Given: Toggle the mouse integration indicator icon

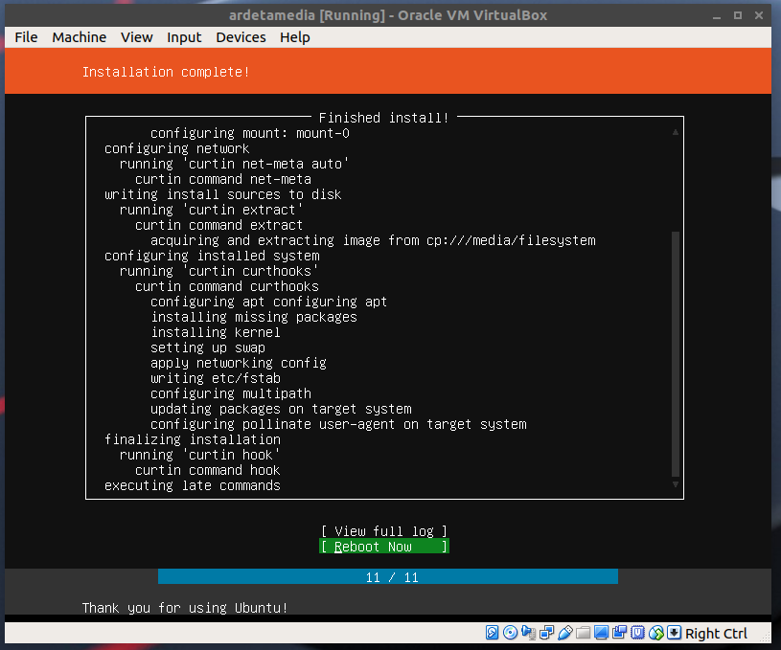Looking at the screenshot, I should point(655,633).
